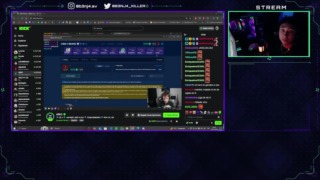This screenshot has width=320, height=180.
Task: Open the GeoGebra Clásico bookmark
Action: (x=173, y=22)
